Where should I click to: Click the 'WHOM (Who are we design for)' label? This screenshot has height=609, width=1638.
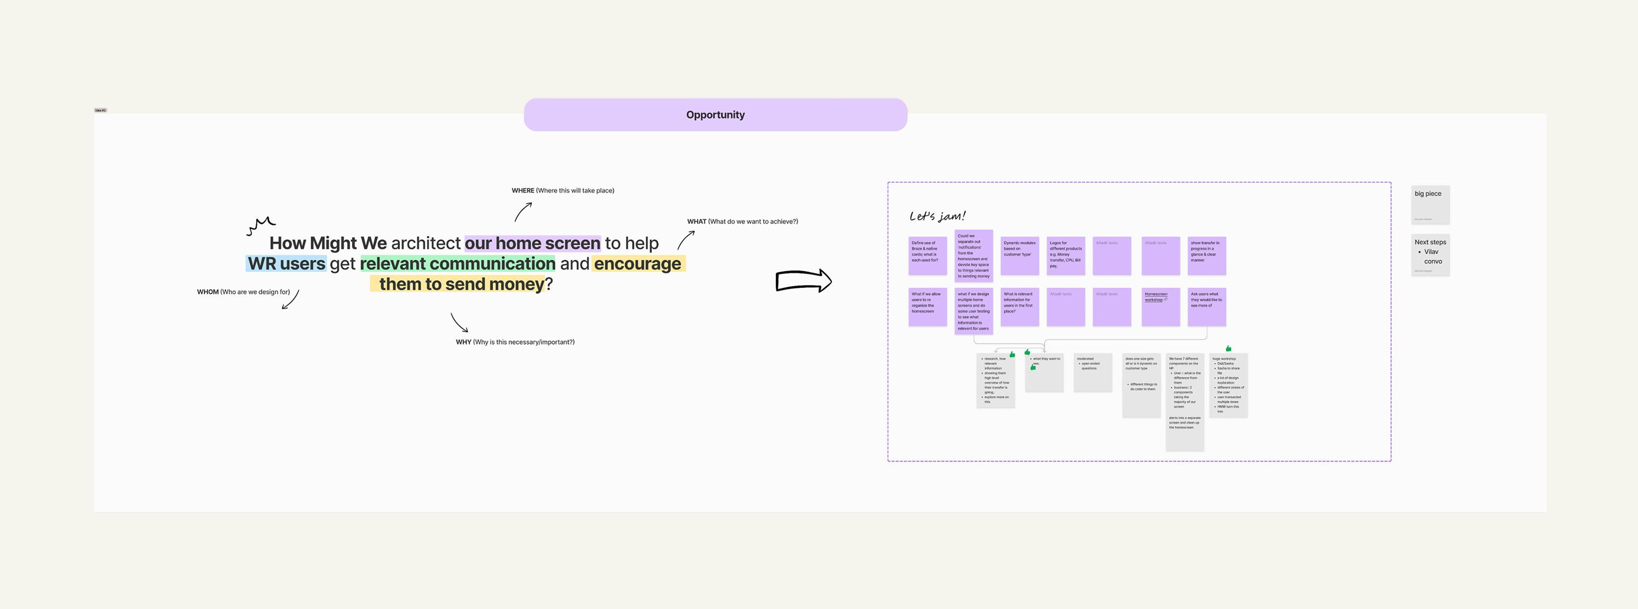point(243,292)
